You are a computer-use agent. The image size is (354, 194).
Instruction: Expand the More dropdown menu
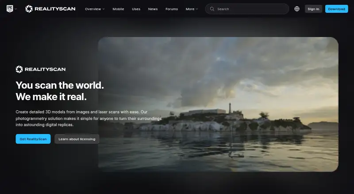[x=192, y=9]
